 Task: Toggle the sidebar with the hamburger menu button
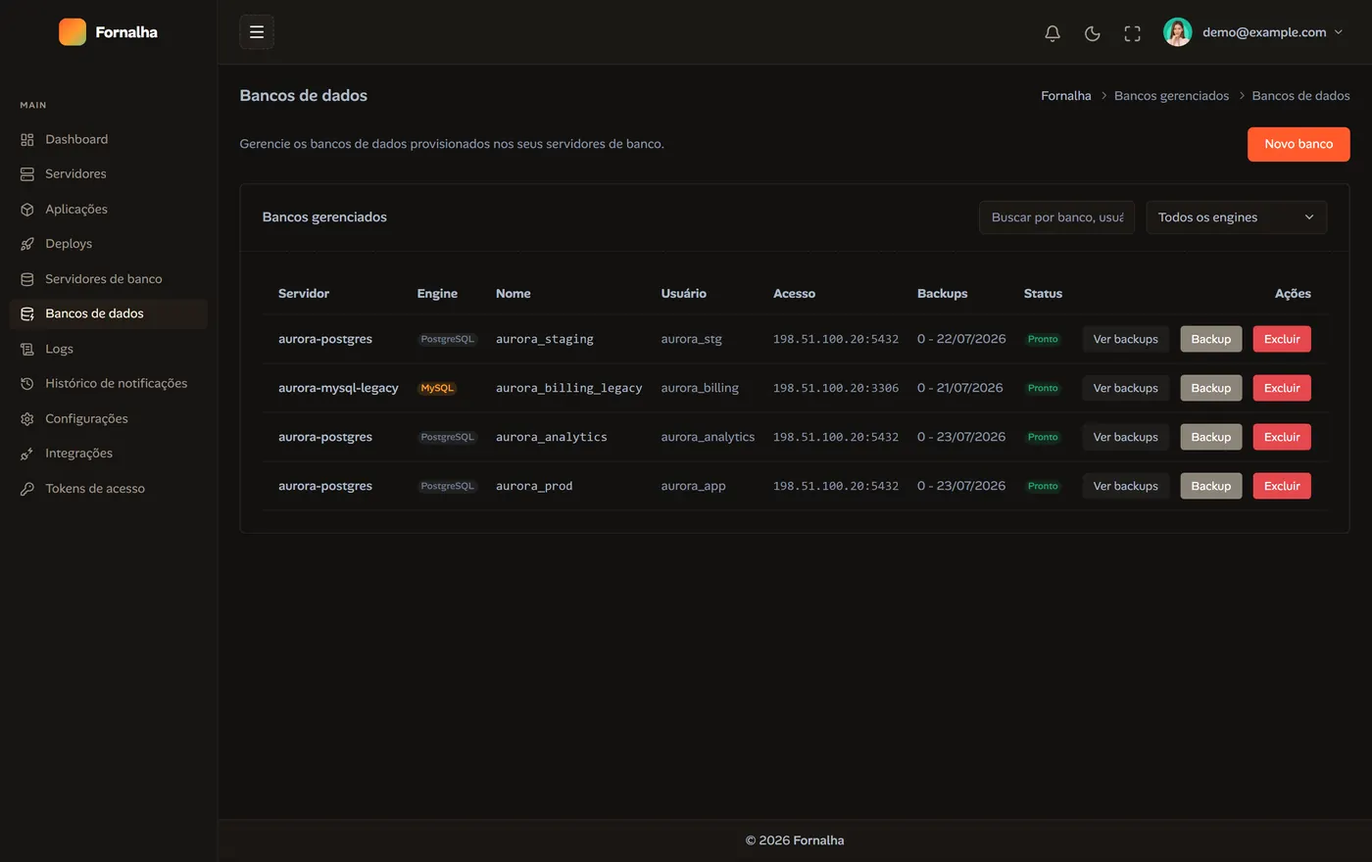(257, 32)
